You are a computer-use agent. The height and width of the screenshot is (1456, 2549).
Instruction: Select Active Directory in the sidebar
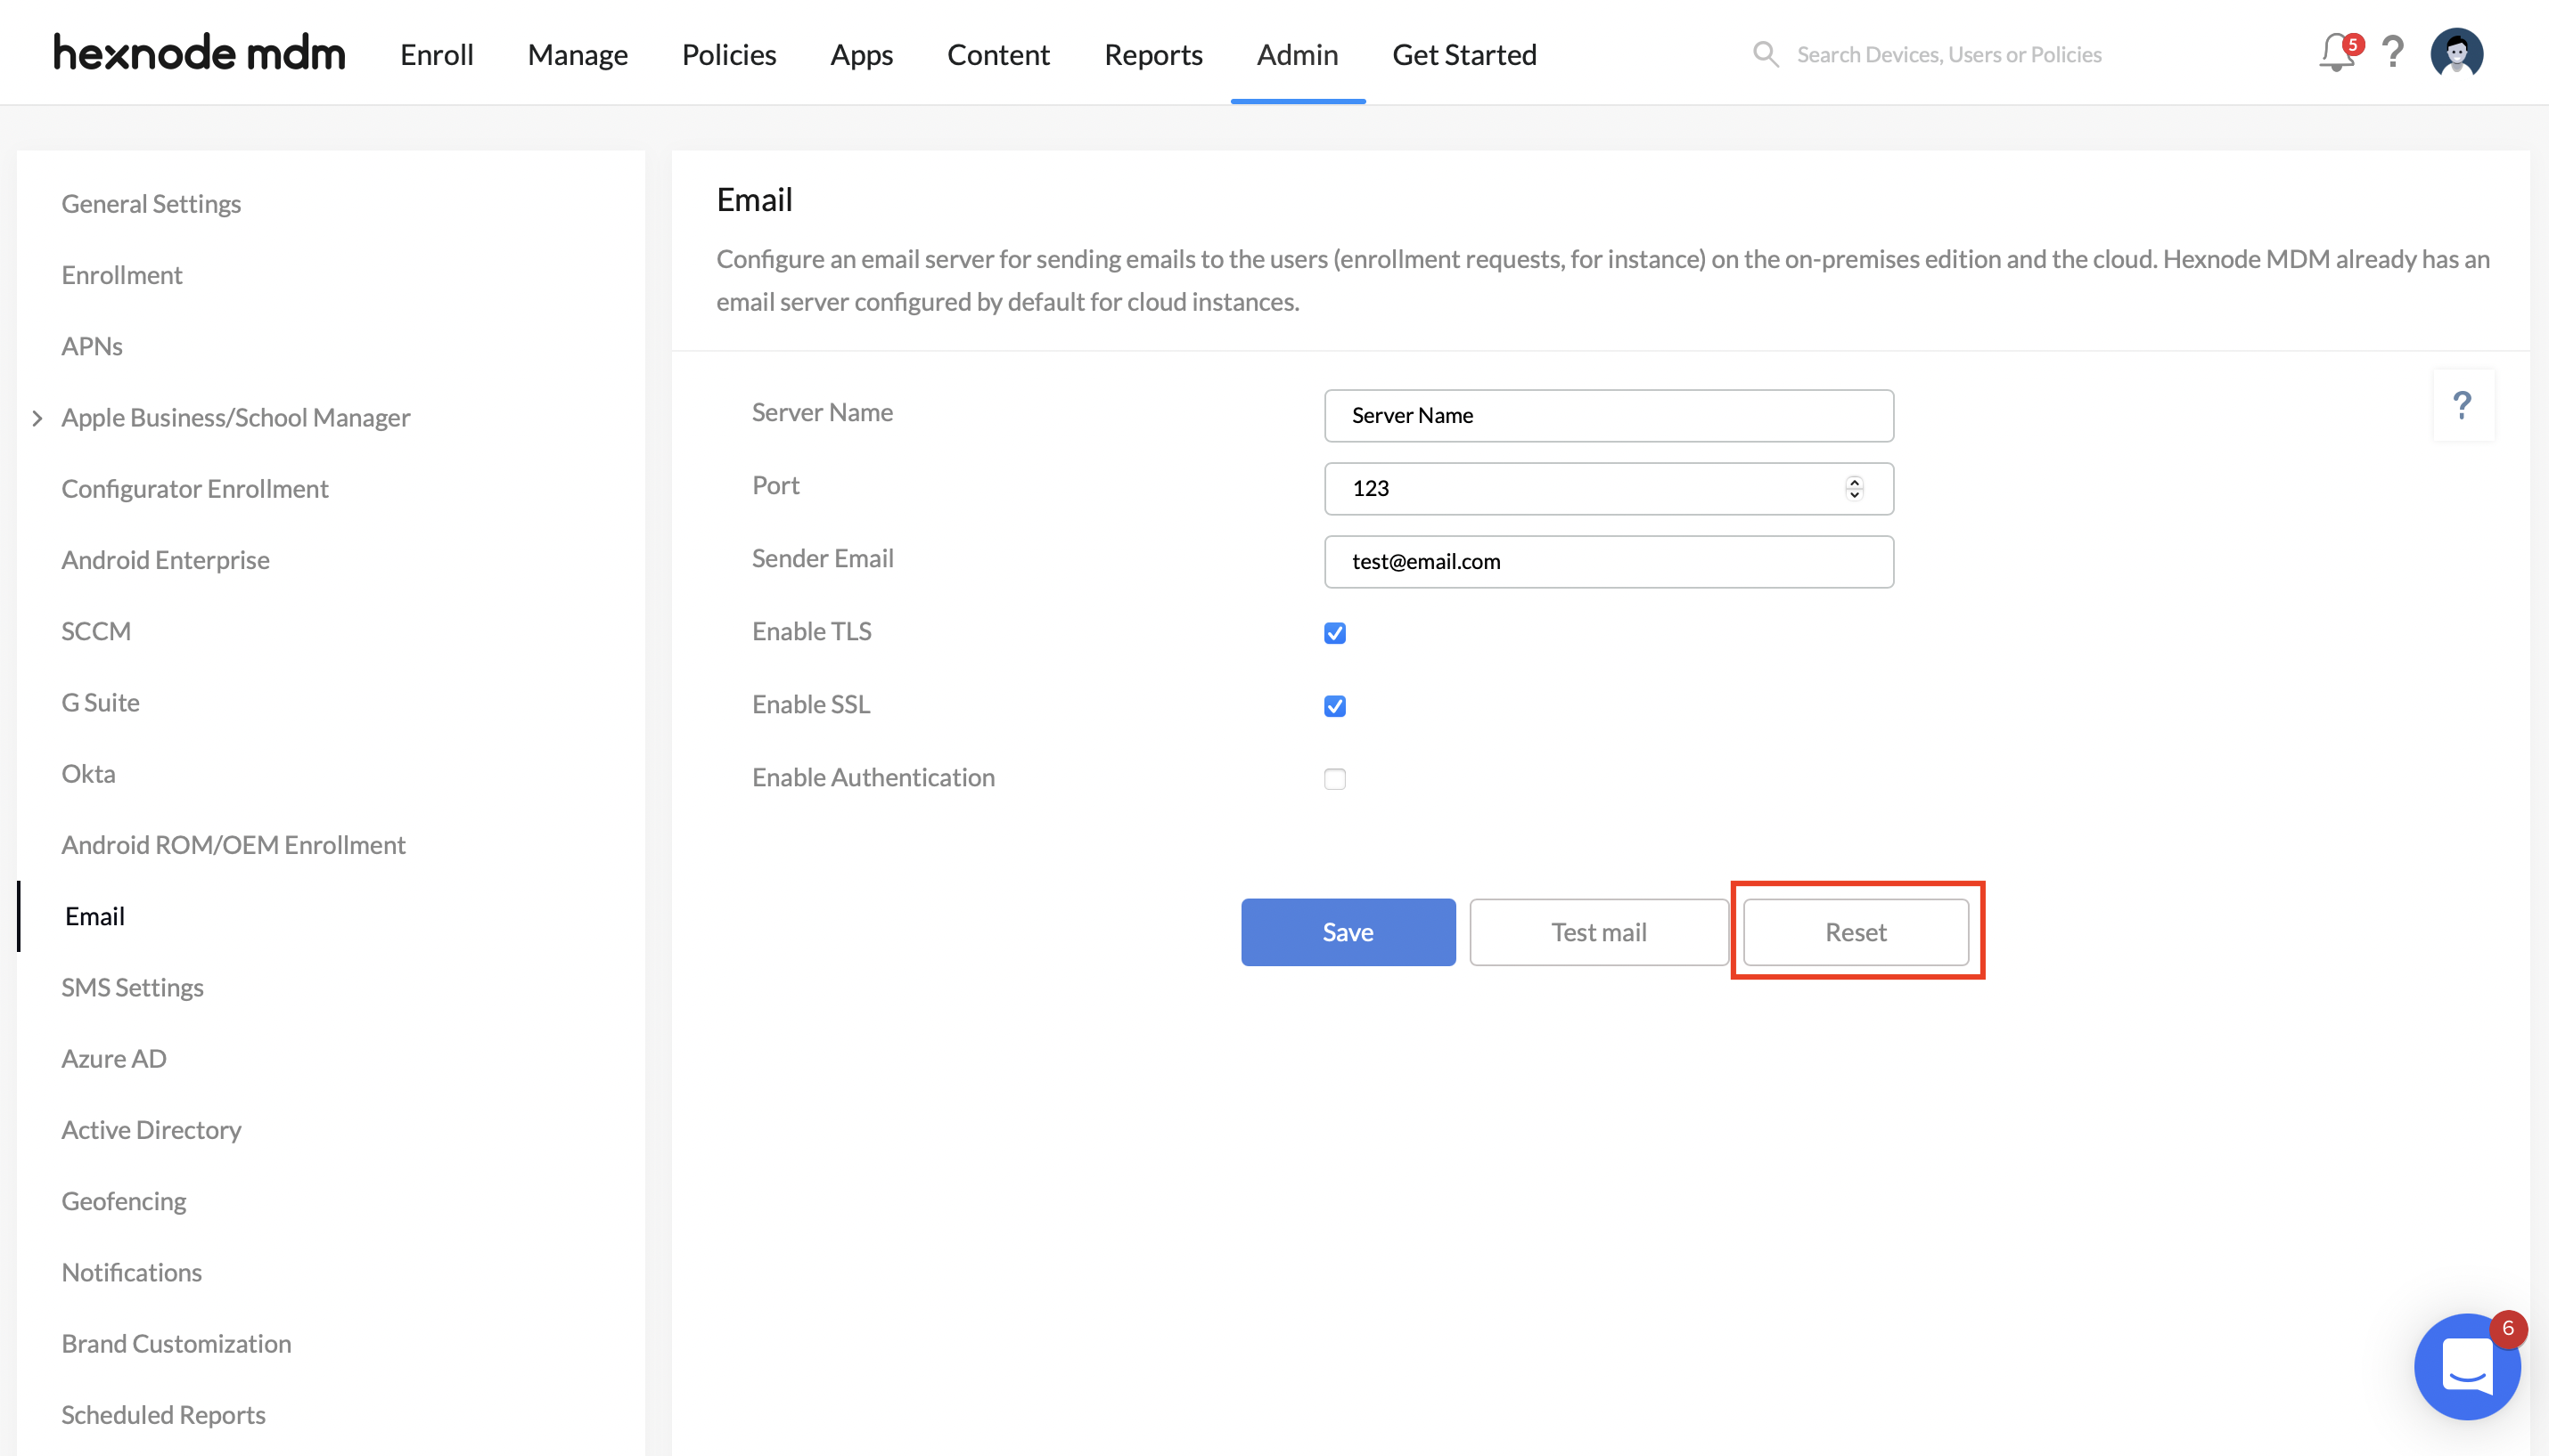(152, 1130)
